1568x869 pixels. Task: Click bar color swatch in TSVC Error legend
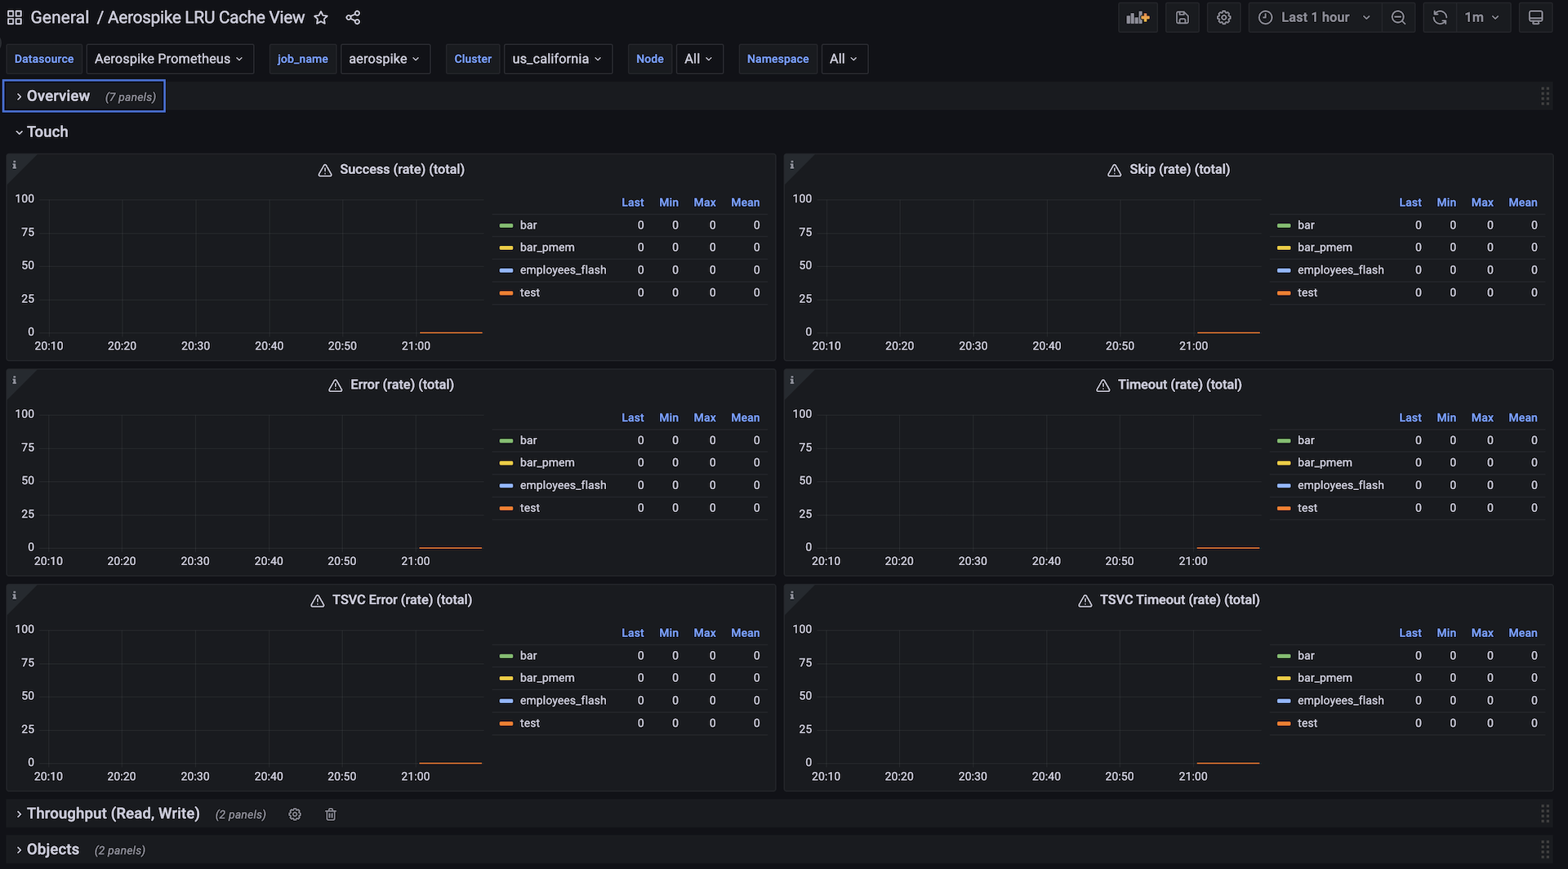click(506, 657)
